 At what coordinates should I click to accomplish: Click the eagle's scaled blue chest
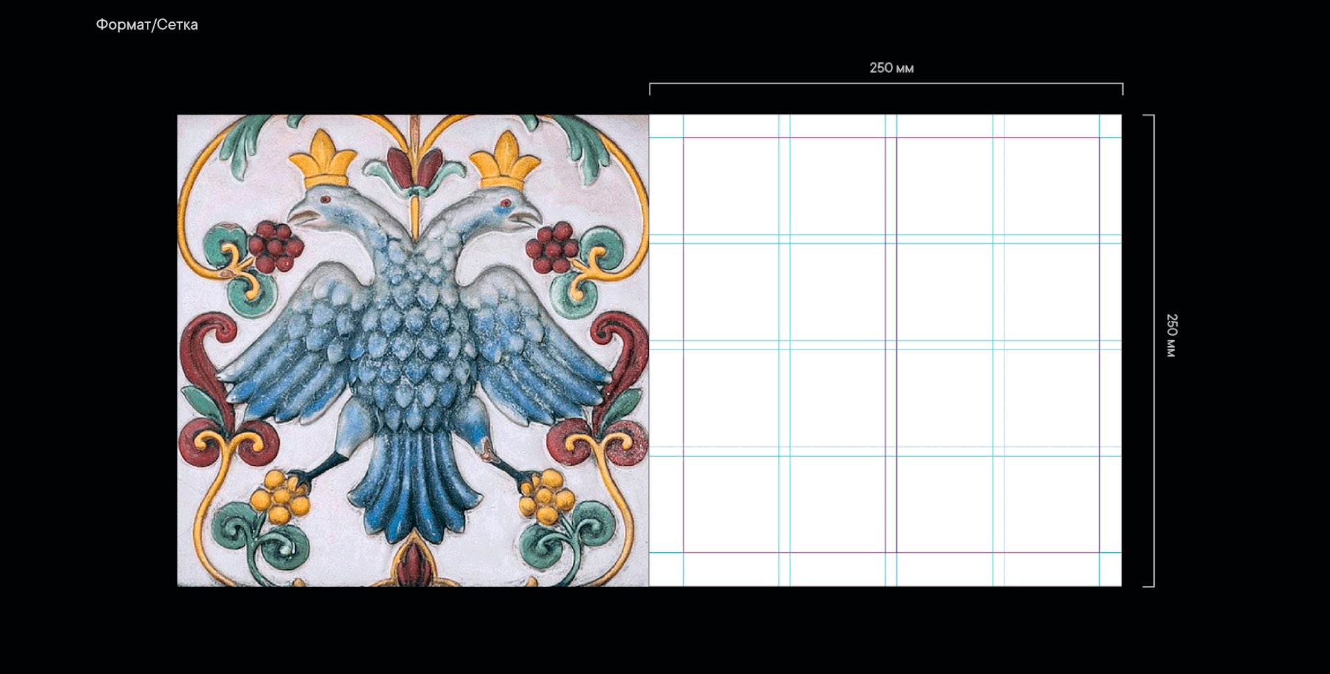pyautogui.click(x=414, y=332)
